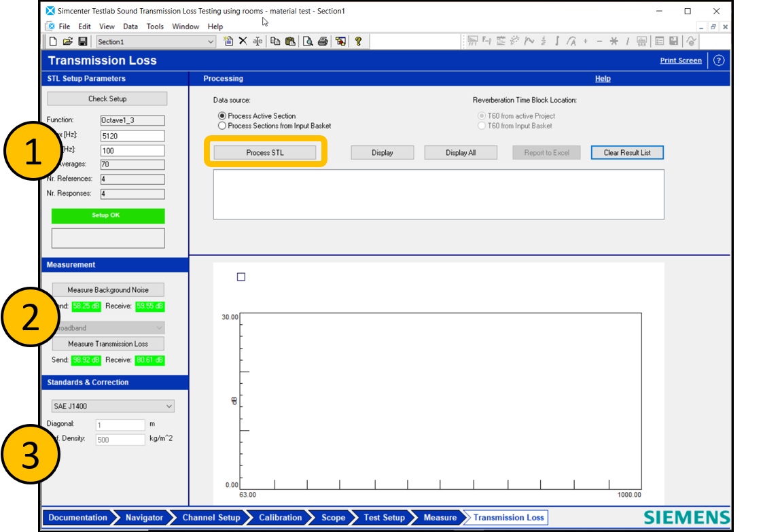763x532 pixels.
Task: Open the Test Setup tab
Action: [x=385, y=518]
